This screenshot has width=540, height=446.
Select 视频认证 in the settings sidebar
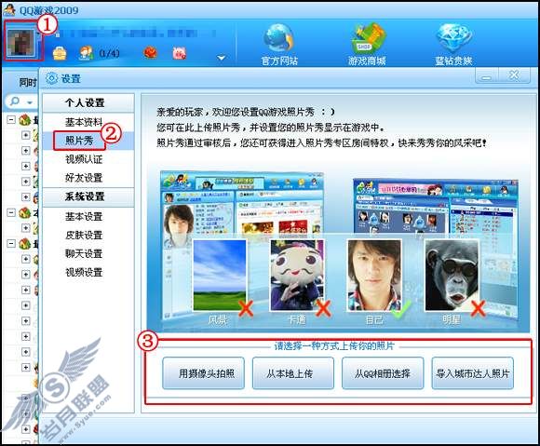tap(84, 159)
